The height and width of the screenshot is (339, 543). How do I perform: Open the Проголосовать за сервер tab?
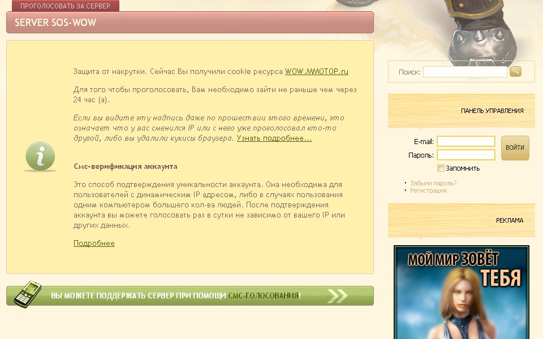pyautogui.click(x=65, y=6)
